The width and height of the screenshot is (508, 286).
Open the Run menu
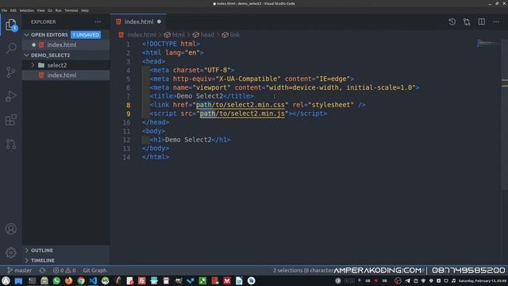tap(58, 10)
